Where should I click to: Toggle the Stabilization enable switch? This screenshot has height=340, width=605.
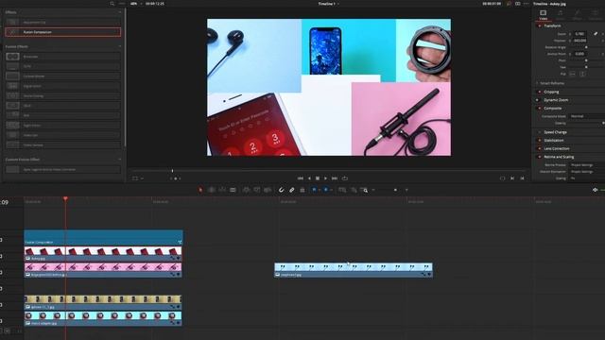(x=540, y=141)
